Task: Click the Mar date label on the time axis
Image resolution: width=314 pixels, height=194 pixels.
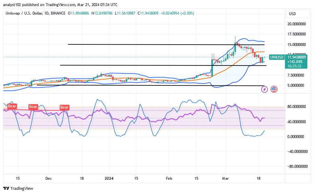Action: point(225,178)
